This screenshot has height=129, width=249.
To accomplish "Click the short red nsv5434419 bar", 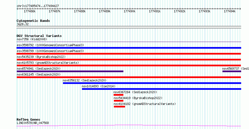I will [x=119, y=101].
